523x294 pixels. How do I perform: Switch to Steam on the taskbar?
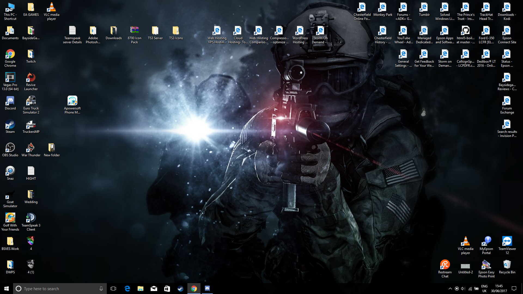(x=180, y=289)
